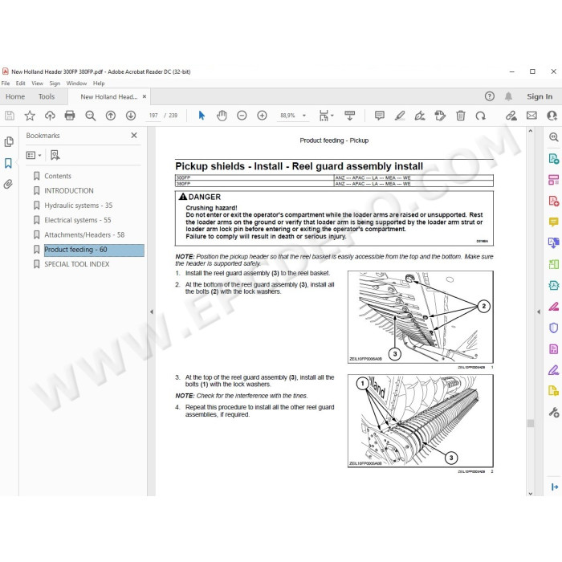Open the Sign menu

[55, 83]
